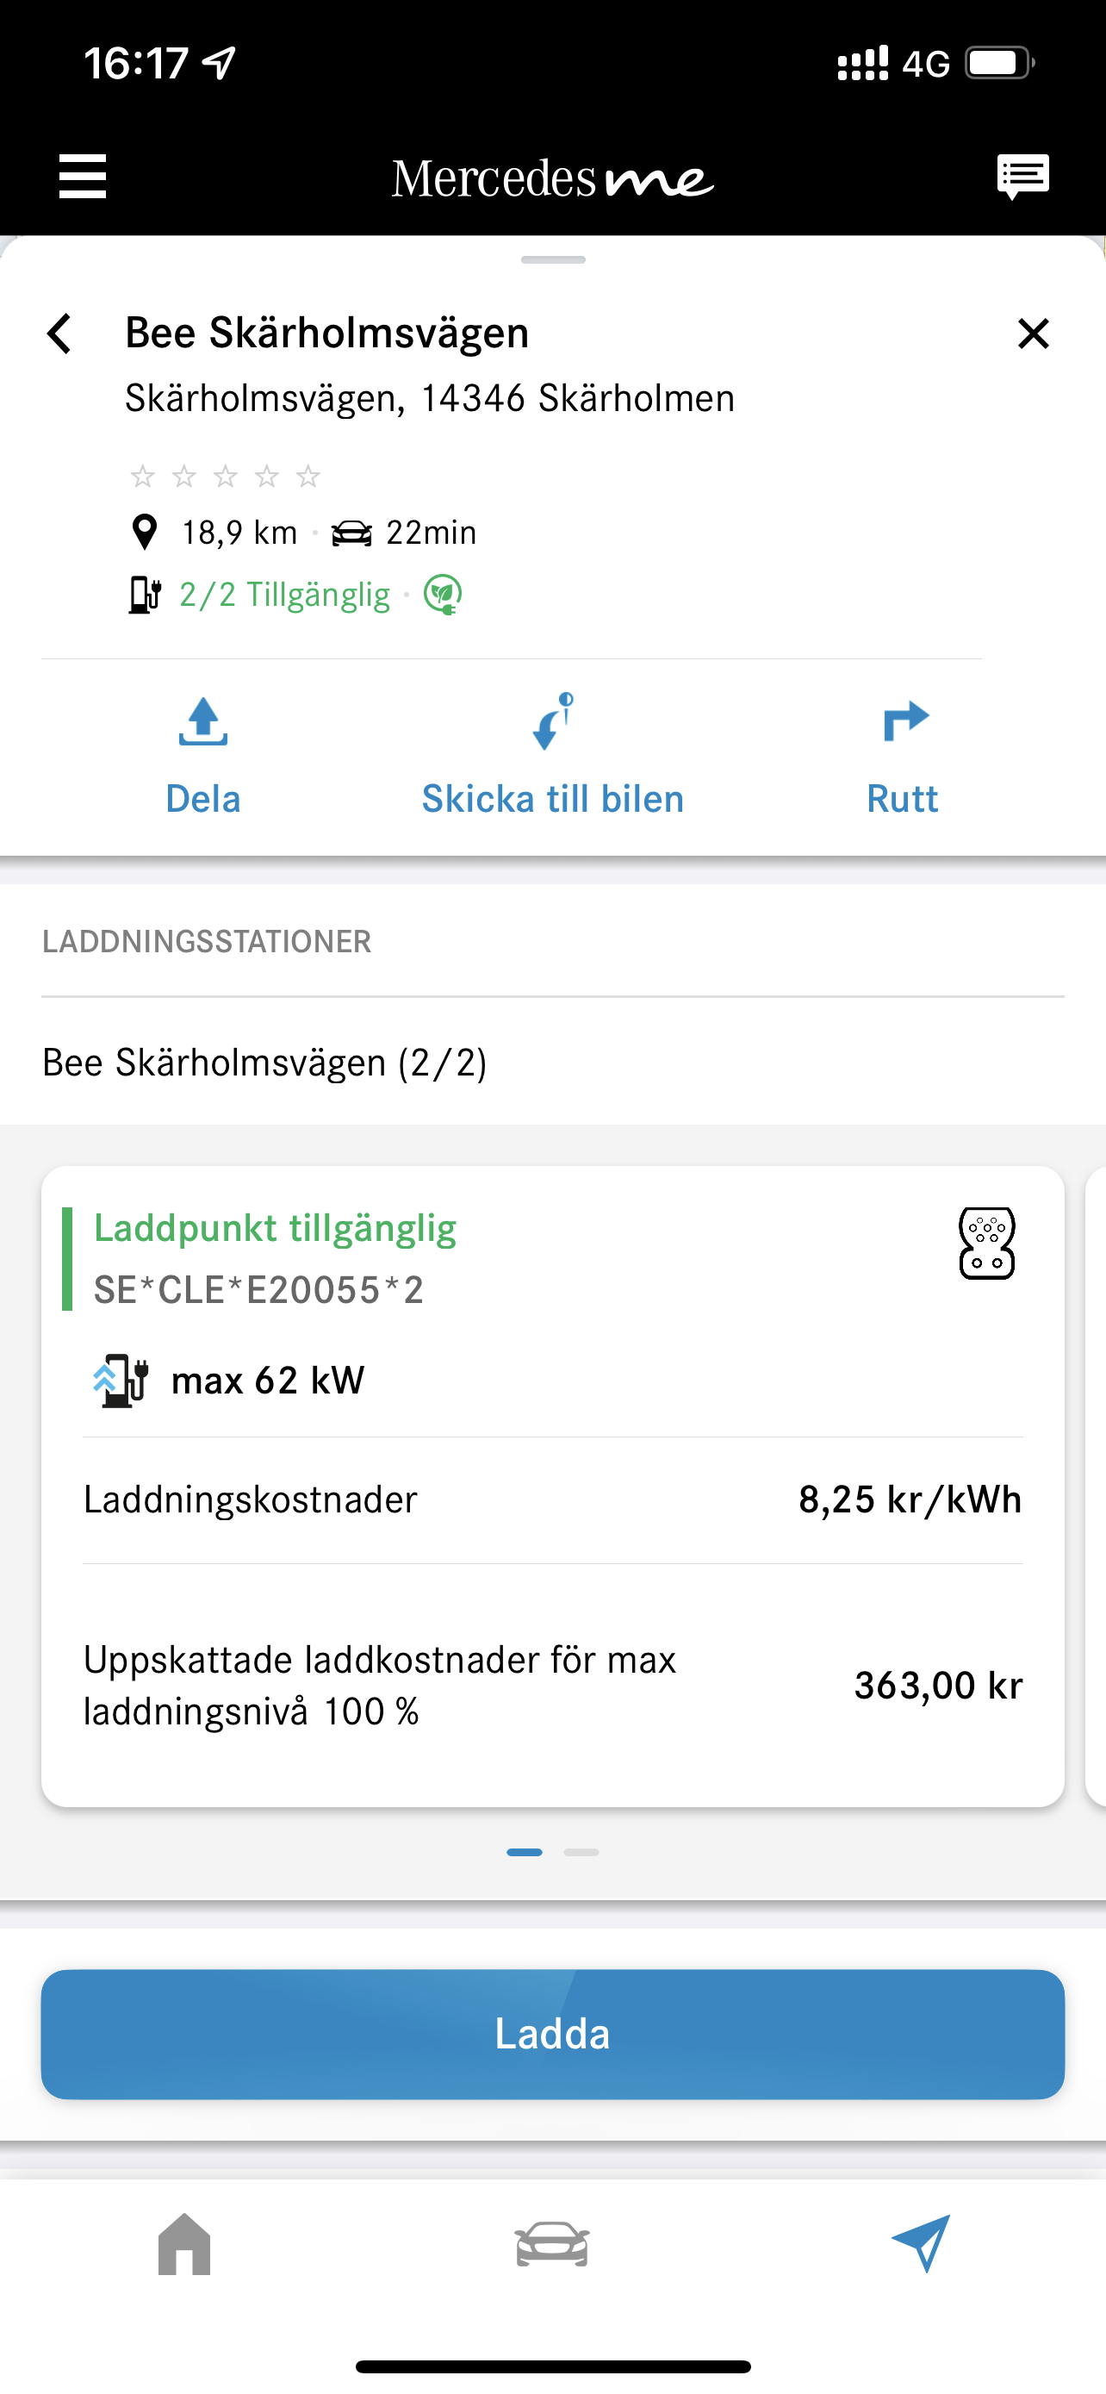Switch to the home tab
Viewport: 1106px width, 2394px height.
tap(185, 2244)
